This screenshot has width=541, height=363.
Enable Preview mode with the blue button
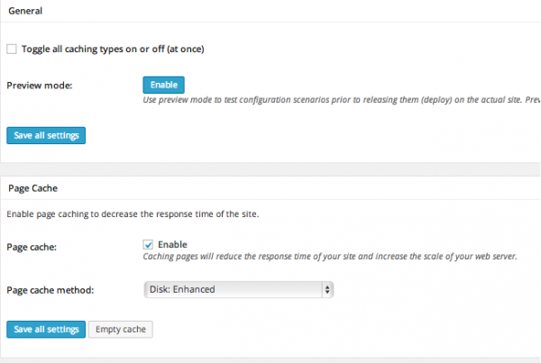click(163, 85)
